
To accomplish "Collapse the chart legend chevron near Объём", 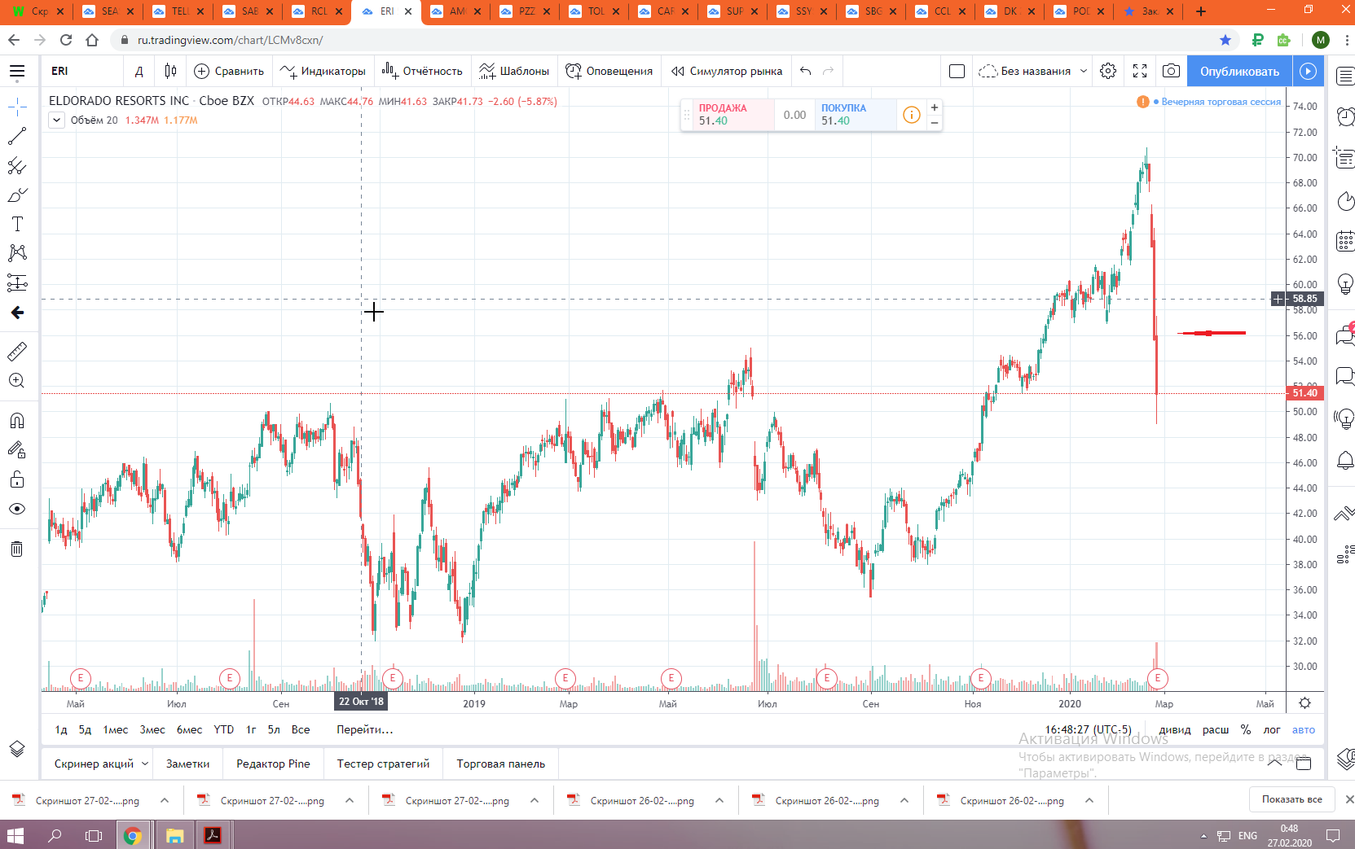I will click(56, 120).
